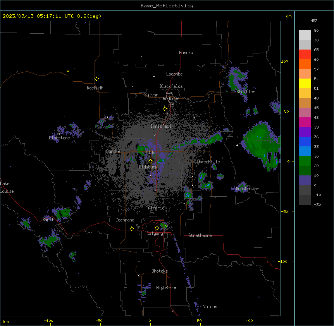Click the green echo cluster beside Banff
334x326 pixels.
(x=62, y=213)
